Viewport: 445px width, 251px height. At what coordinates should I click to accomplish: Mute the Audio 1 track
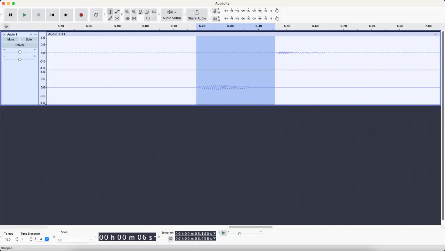click(11, 40)
